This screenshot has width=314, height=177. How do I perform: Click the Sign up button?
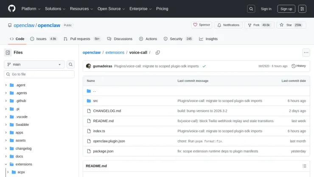point(286,9)
